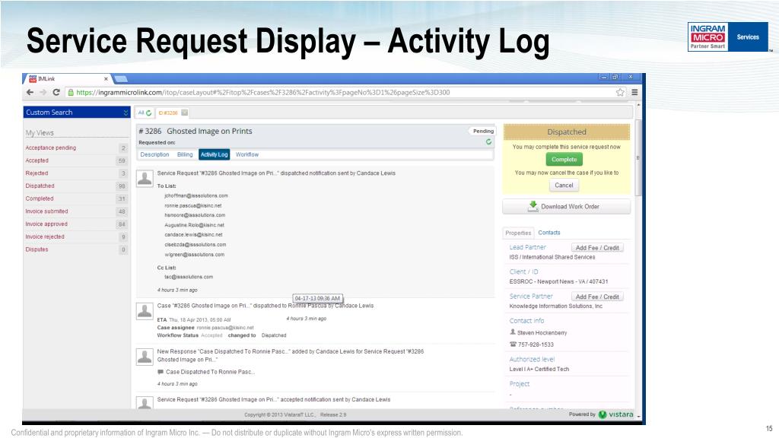Image resolution: width=779 pixels, height=438 pixels.
Task: Expand the Custom Search chevron
Action: click(126, 113)
